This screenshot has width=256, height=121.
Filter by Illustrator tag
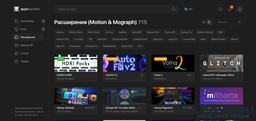pos(102,39)
